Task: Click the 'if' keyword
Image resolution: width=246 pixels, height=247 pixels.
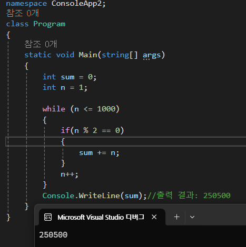Action: point(65,130)
